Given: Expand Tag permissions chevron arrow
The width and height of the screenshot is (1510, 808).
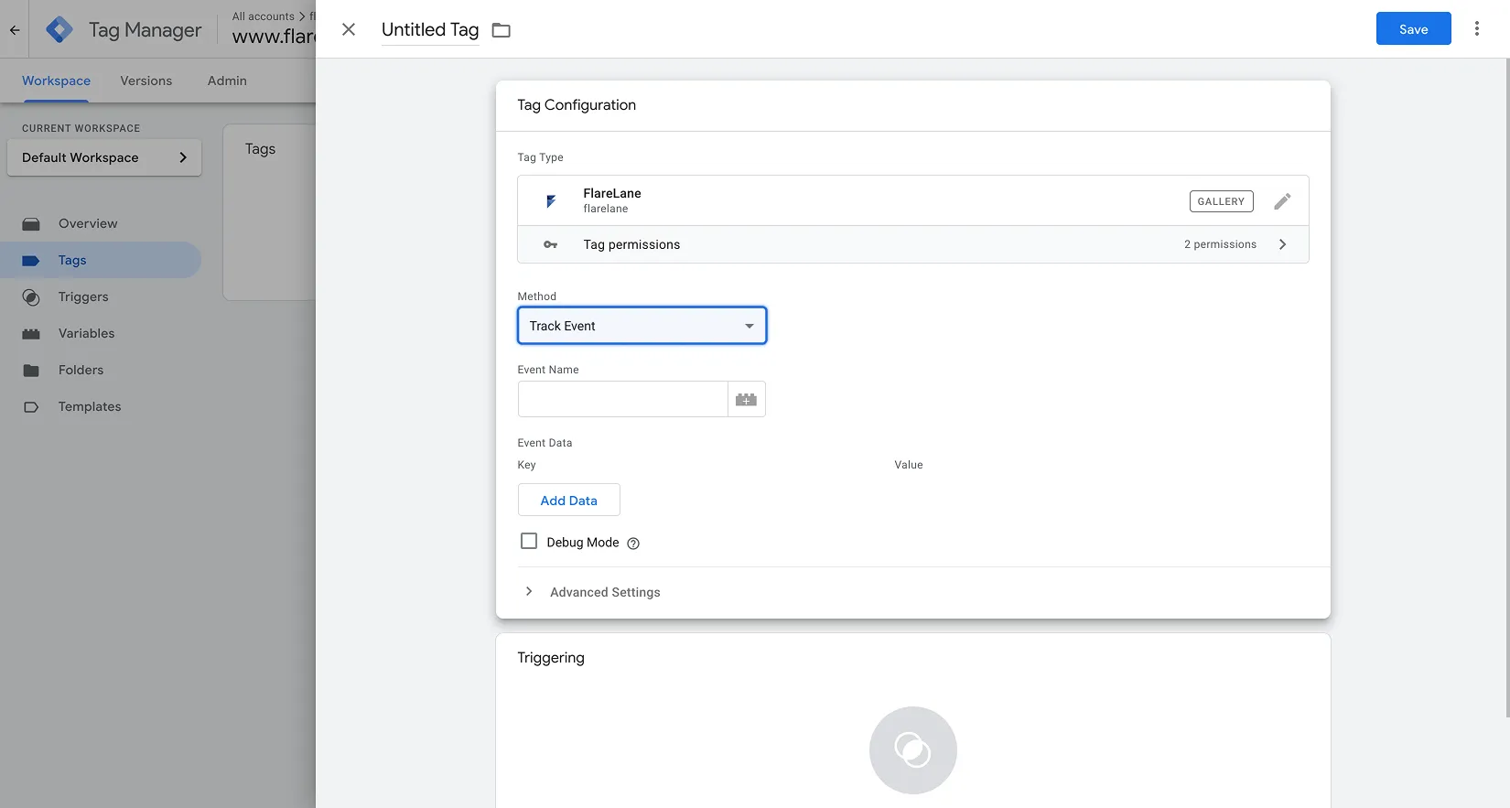Looking at the screenshot, I should [1283, 244].
